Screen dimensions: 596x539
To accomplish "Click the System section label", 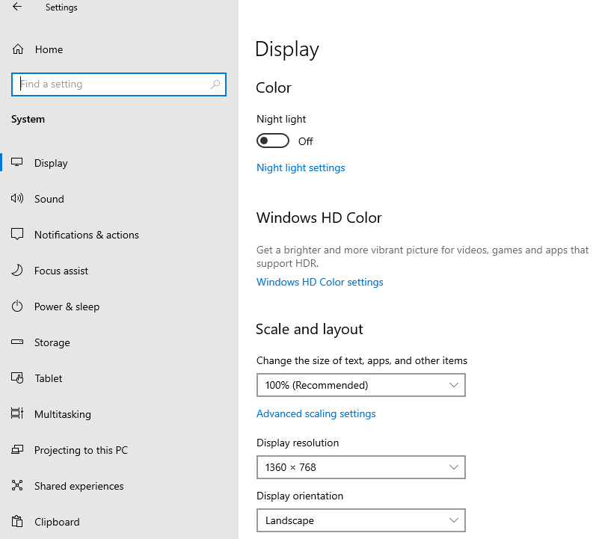I will coord(28,120).
